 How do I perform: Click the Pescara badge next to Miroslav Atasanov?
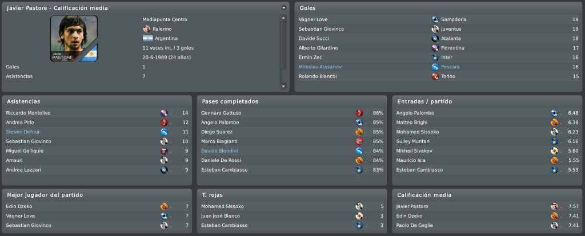pos(435,67)
